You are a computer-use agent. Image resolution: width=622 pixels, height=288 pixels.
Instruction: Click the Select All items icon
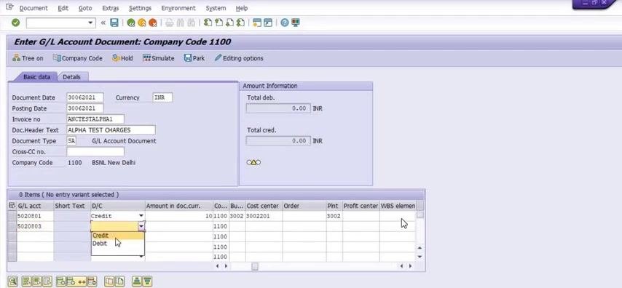click(x=26, y=281)
